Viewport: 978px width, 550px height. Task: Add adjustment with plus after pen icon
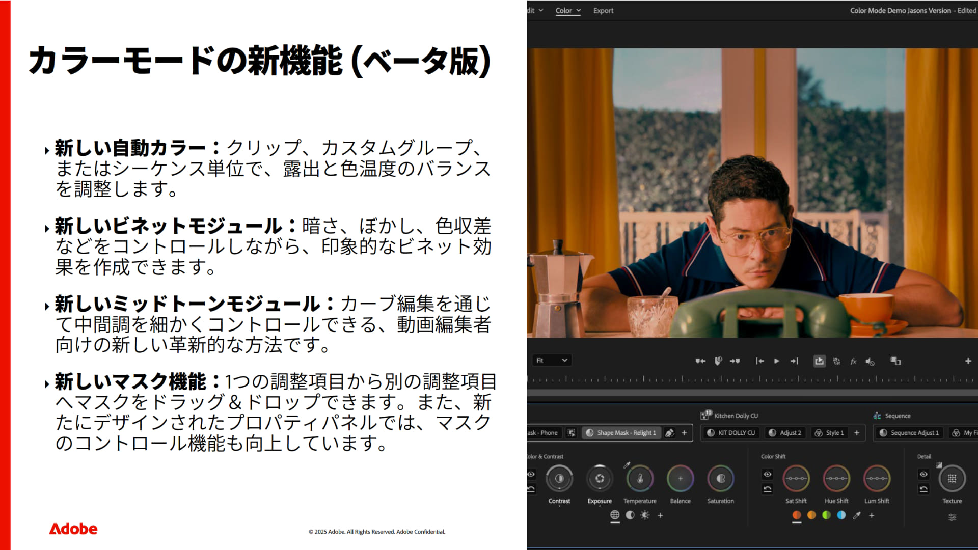tap(684, 432)
